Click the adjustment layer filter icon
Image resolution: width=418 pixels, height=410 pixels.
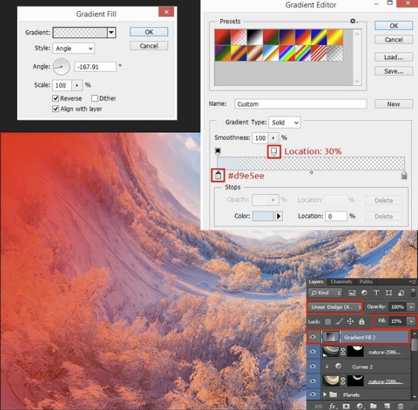(364, 293)
